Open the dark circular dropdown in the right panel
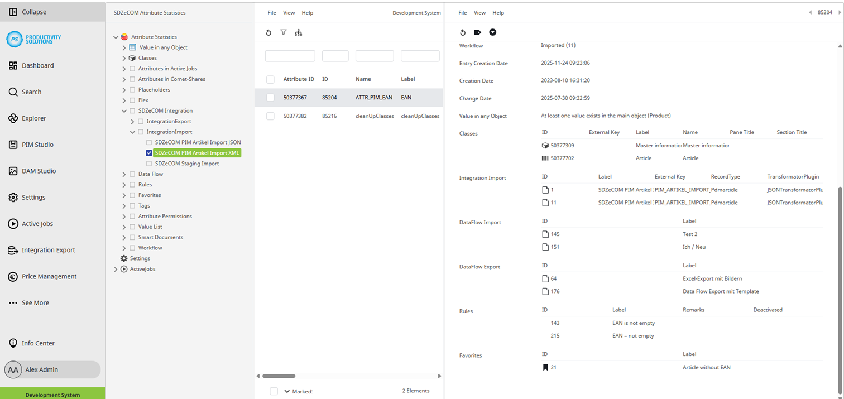844x399 pixels. point(492,32)
